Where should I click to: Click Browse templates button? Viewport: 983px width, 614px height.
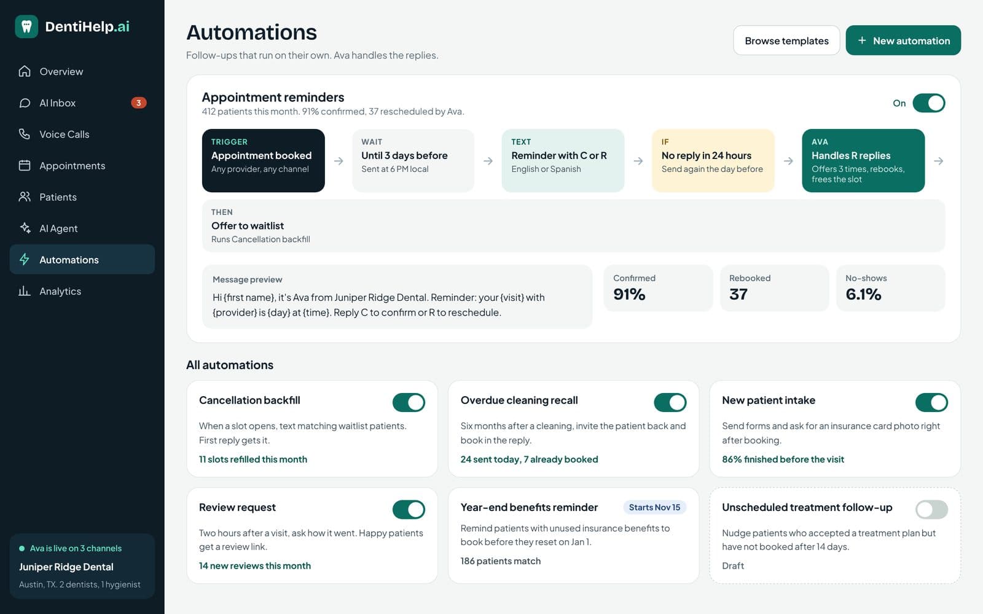786,41
